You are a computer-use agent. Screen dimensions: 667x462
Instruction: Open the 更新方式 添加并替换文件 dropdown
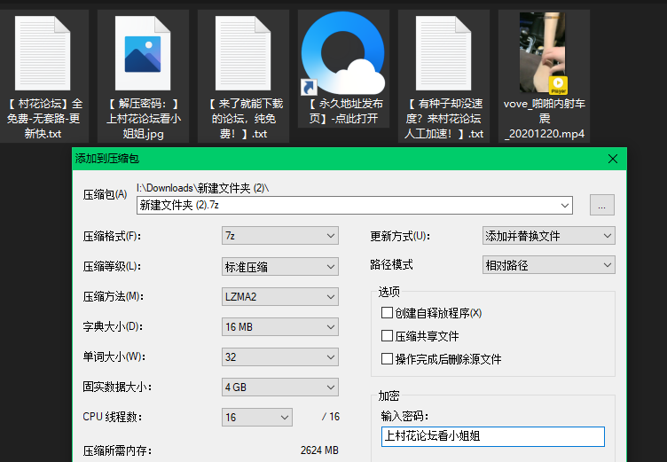[x=548, y=236]
